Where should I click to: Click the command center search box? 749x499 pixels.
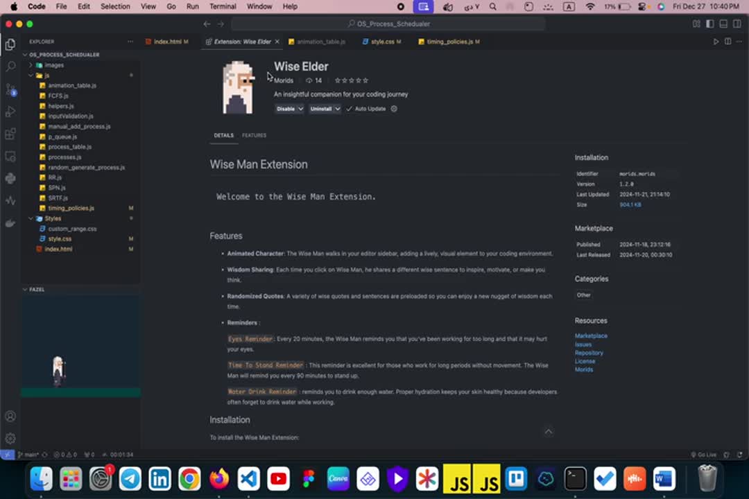(388, 24)
